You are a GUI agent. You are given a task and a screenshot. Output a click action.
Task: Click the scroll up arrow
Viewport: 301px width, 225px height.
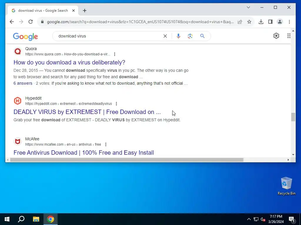tap(293, 30)
